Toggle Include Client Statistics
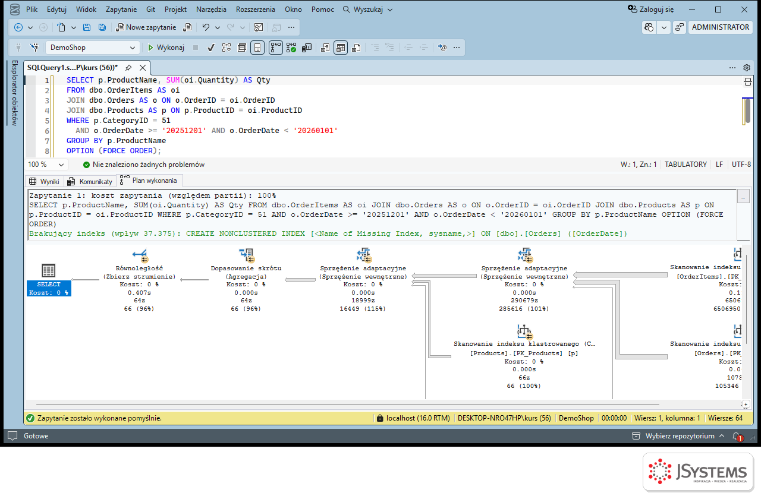 307,48
